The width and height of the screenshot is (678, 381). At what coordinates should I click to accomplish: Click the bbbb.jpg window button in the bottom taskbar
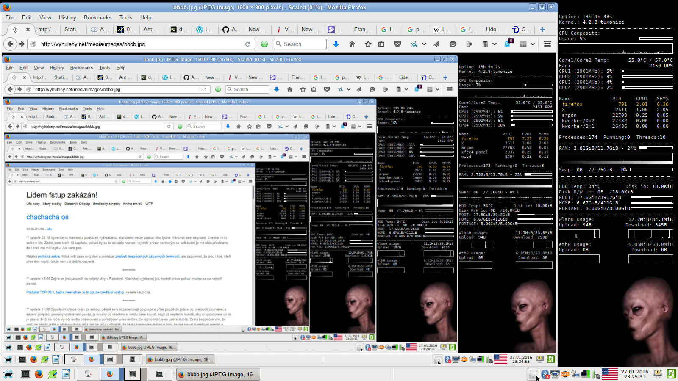tap(218, 374)
